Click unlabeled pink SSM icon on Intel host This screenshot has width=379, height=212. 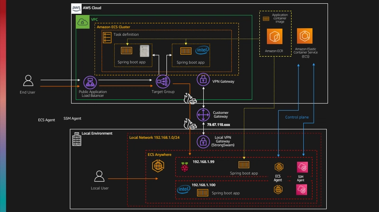(x=302, y=190)
